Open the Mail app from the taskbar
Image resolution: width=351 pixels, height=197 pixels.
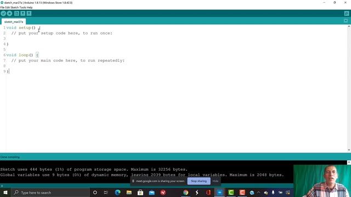(x=152, y=193)
